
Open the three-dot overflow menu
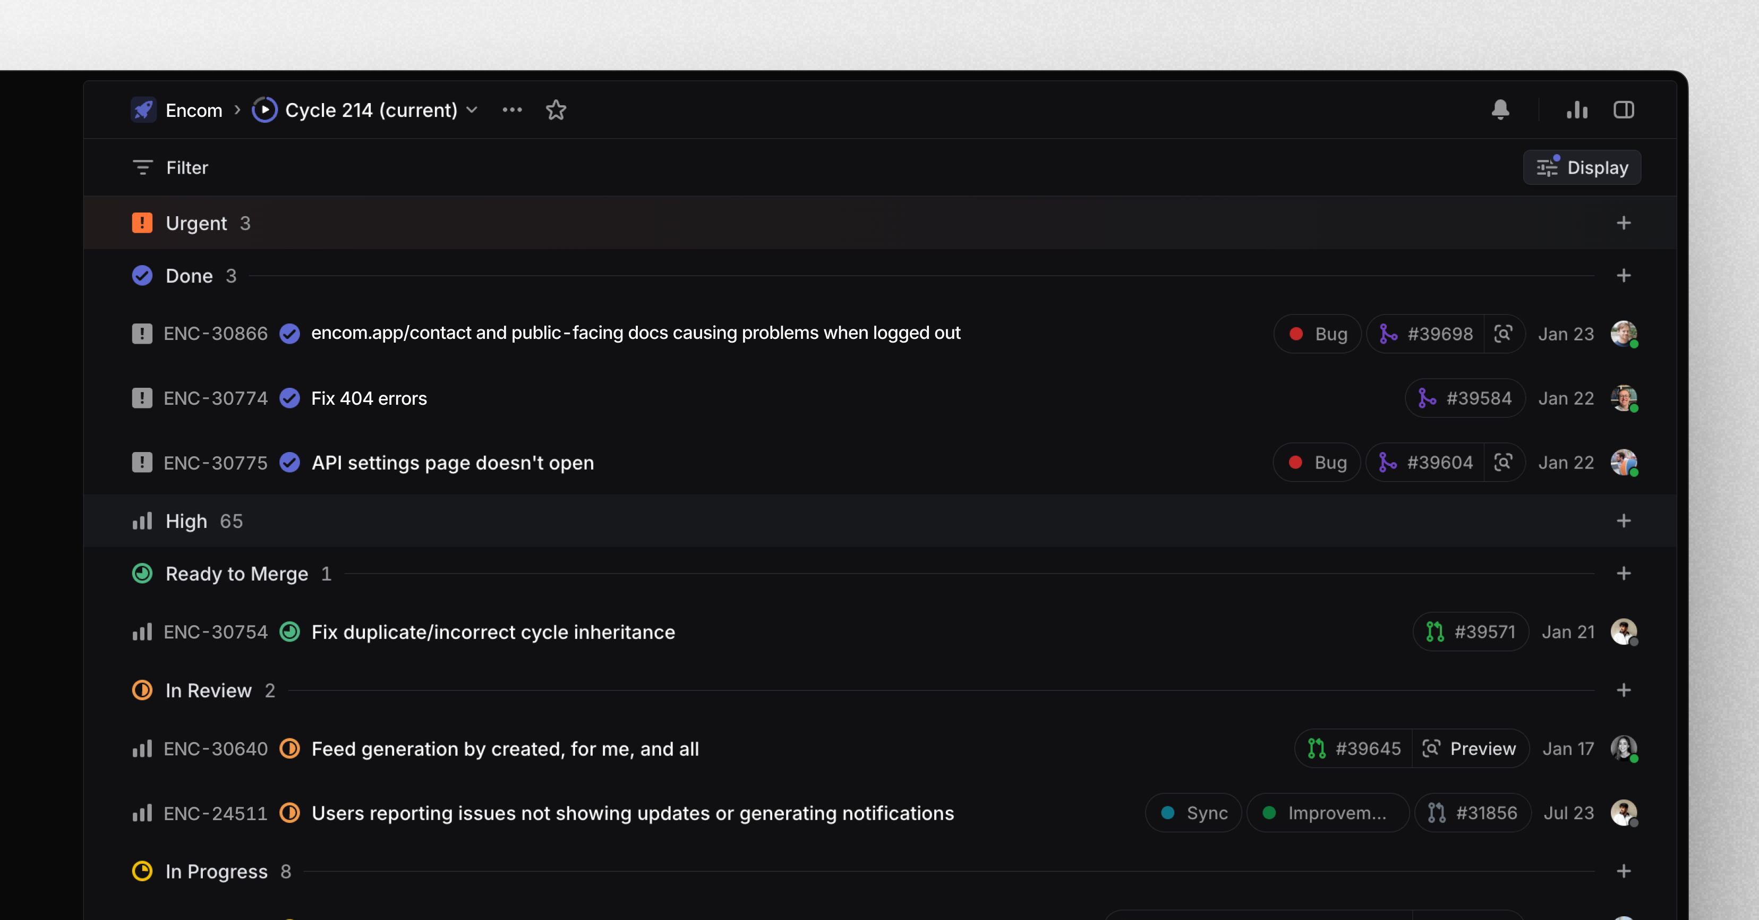(x=512, y=108)
